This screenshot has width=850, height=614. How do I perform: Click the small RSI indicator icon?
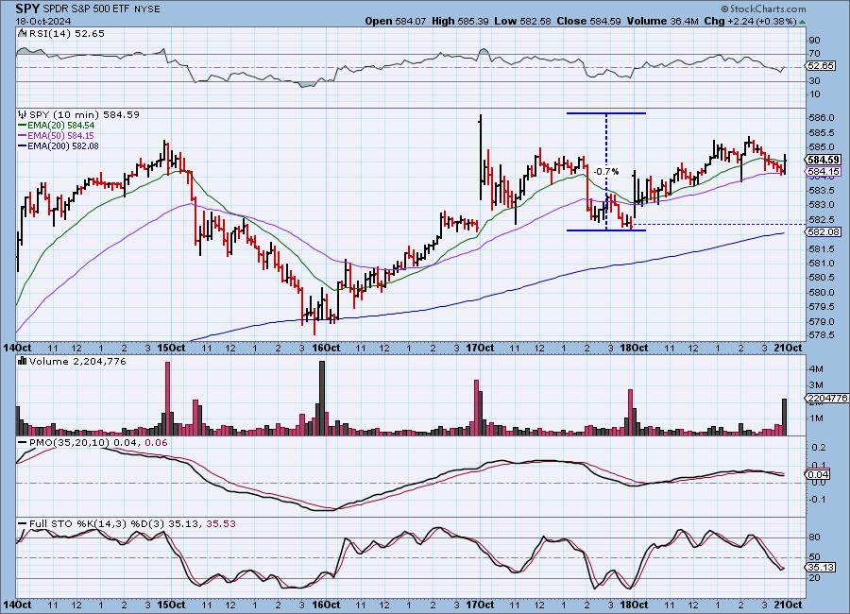pos(22,33)
